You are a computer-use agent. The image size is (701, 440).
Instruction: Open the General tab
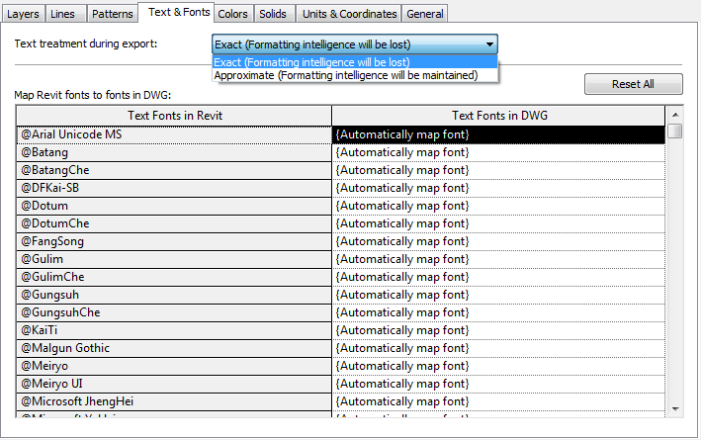point(425,14)
